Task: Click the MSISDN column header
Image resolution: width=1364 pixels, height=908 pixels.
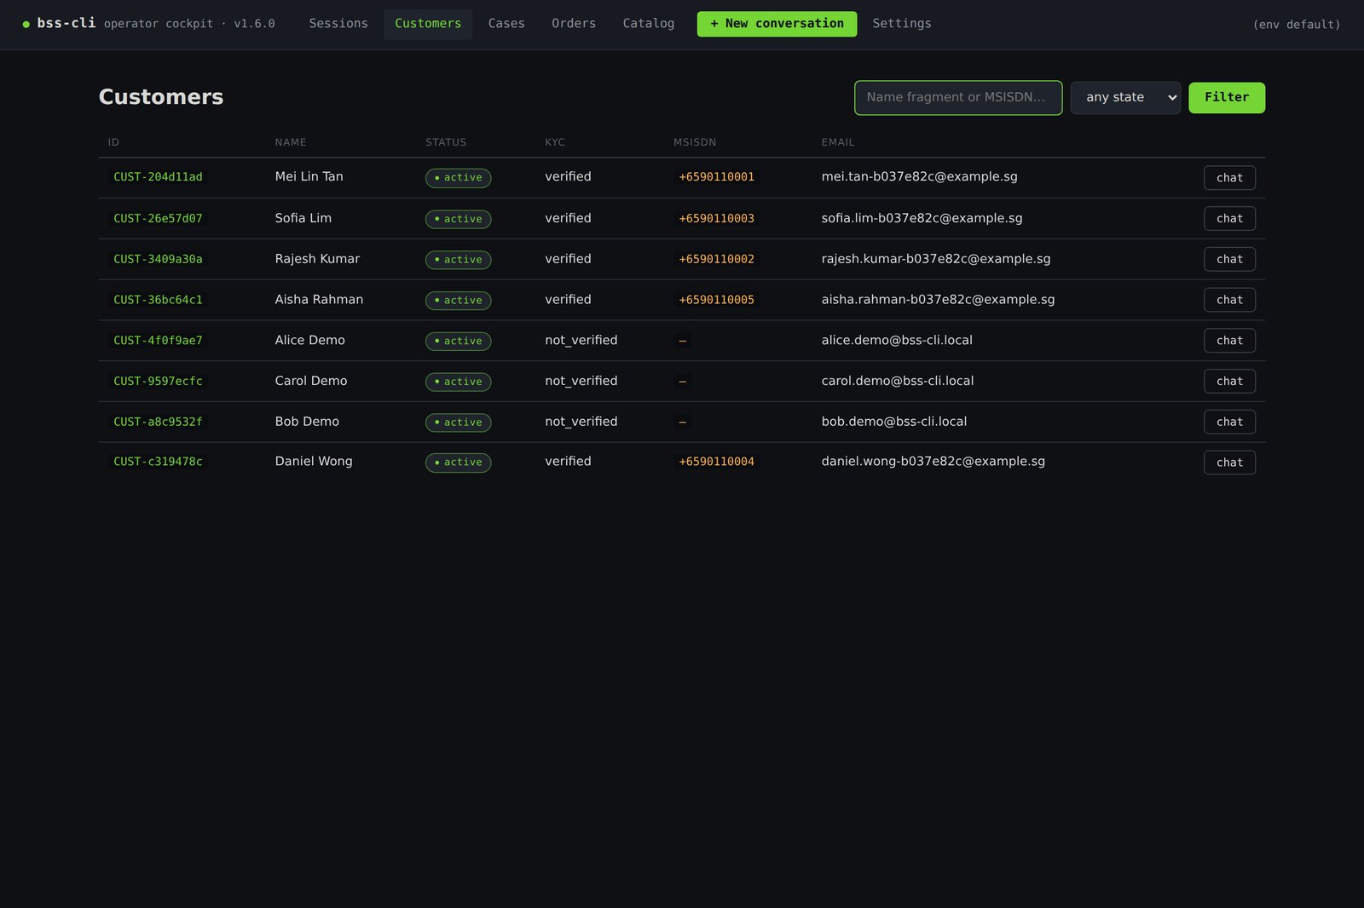Action: point(695,142)
